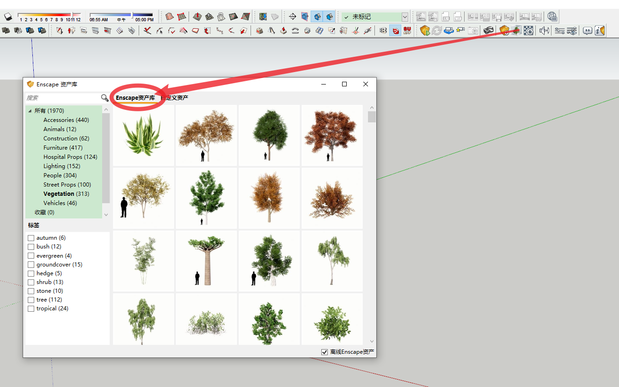
Task: Uncheck the 离线Enscape资产 checkbox
Action: (x=325, y=352)
